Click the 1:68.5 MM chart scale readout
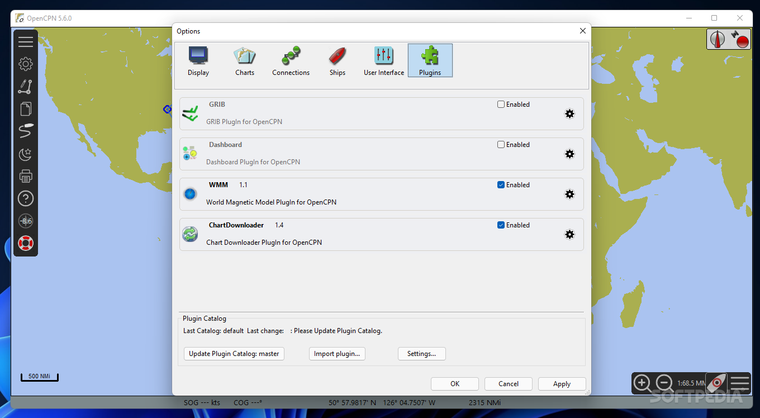This screenshot has height=418, width=760. [691, 383]
